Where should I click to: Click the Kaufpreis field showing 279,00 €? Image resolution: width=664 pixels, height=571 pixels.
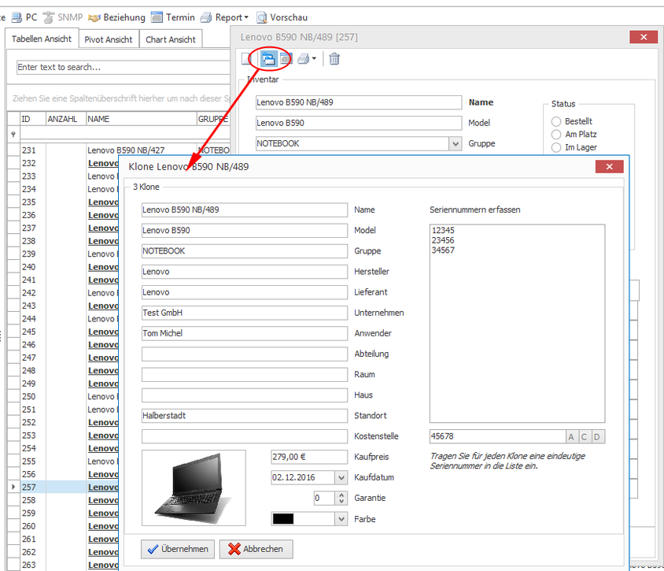click(309, 457)
